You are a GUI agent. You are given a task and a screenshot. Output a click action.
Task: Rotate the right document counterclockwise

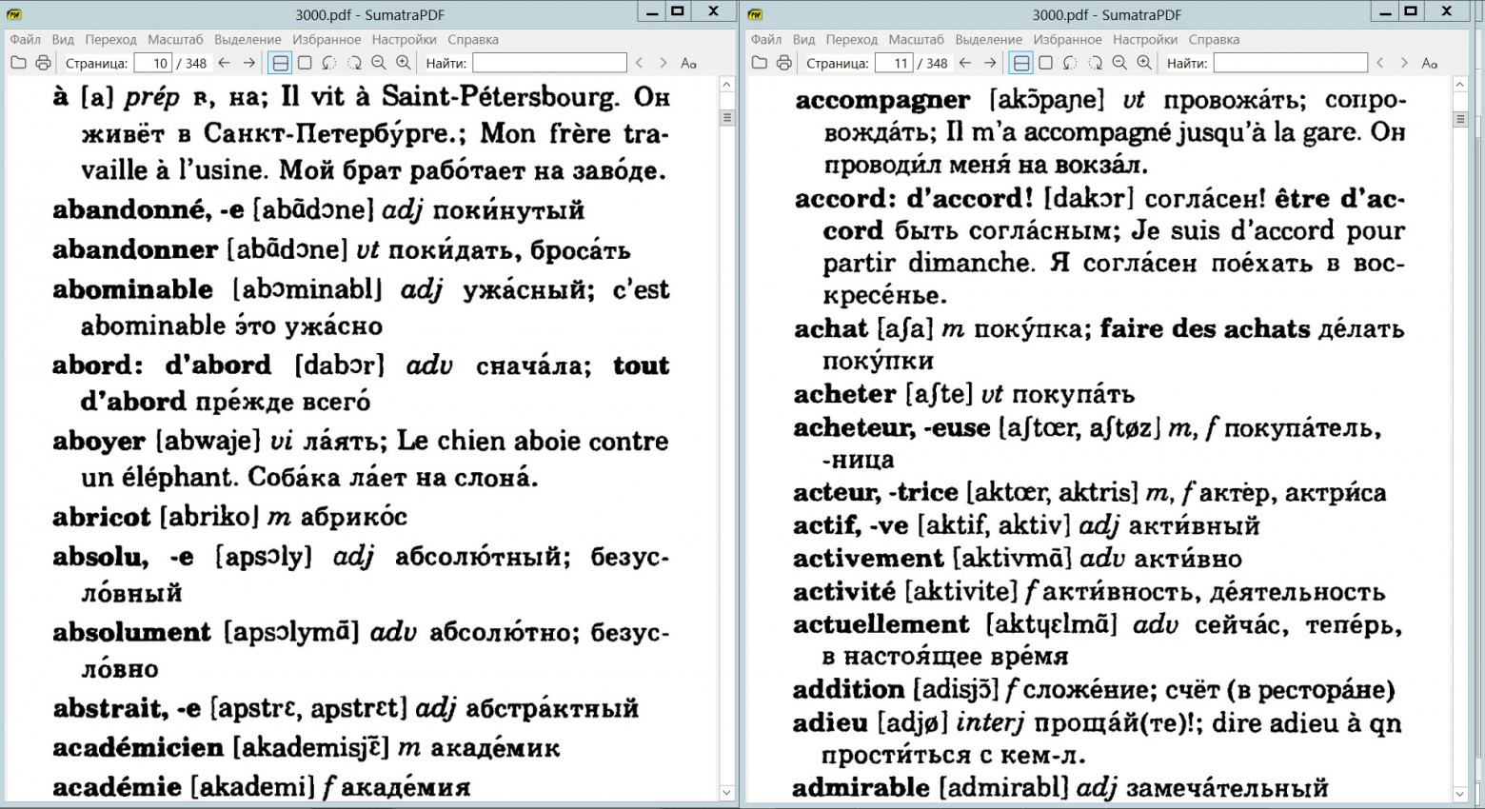(x=1070, y=63)
